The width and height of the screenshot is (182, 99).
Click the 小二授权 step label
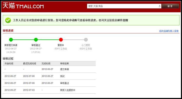[86, 45]
